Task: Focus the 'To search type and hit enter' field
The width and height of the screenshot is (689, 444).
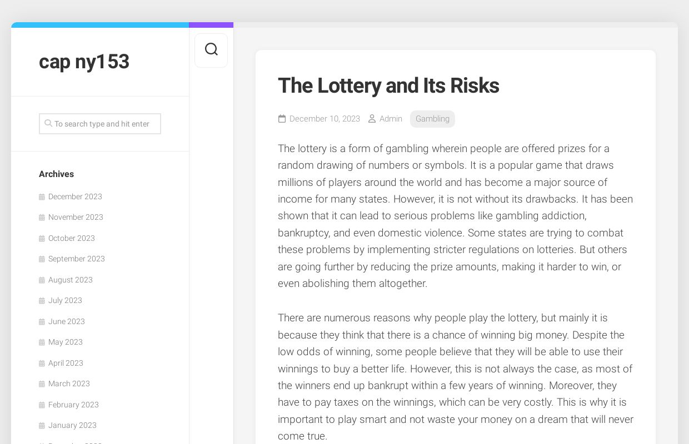Action: coord(100,124)
